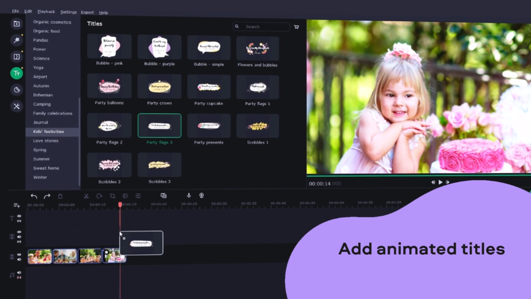Select the Bubble - pink title thumbnail
Viewport: 531px width, 299px height.
(x=109, y=46)
